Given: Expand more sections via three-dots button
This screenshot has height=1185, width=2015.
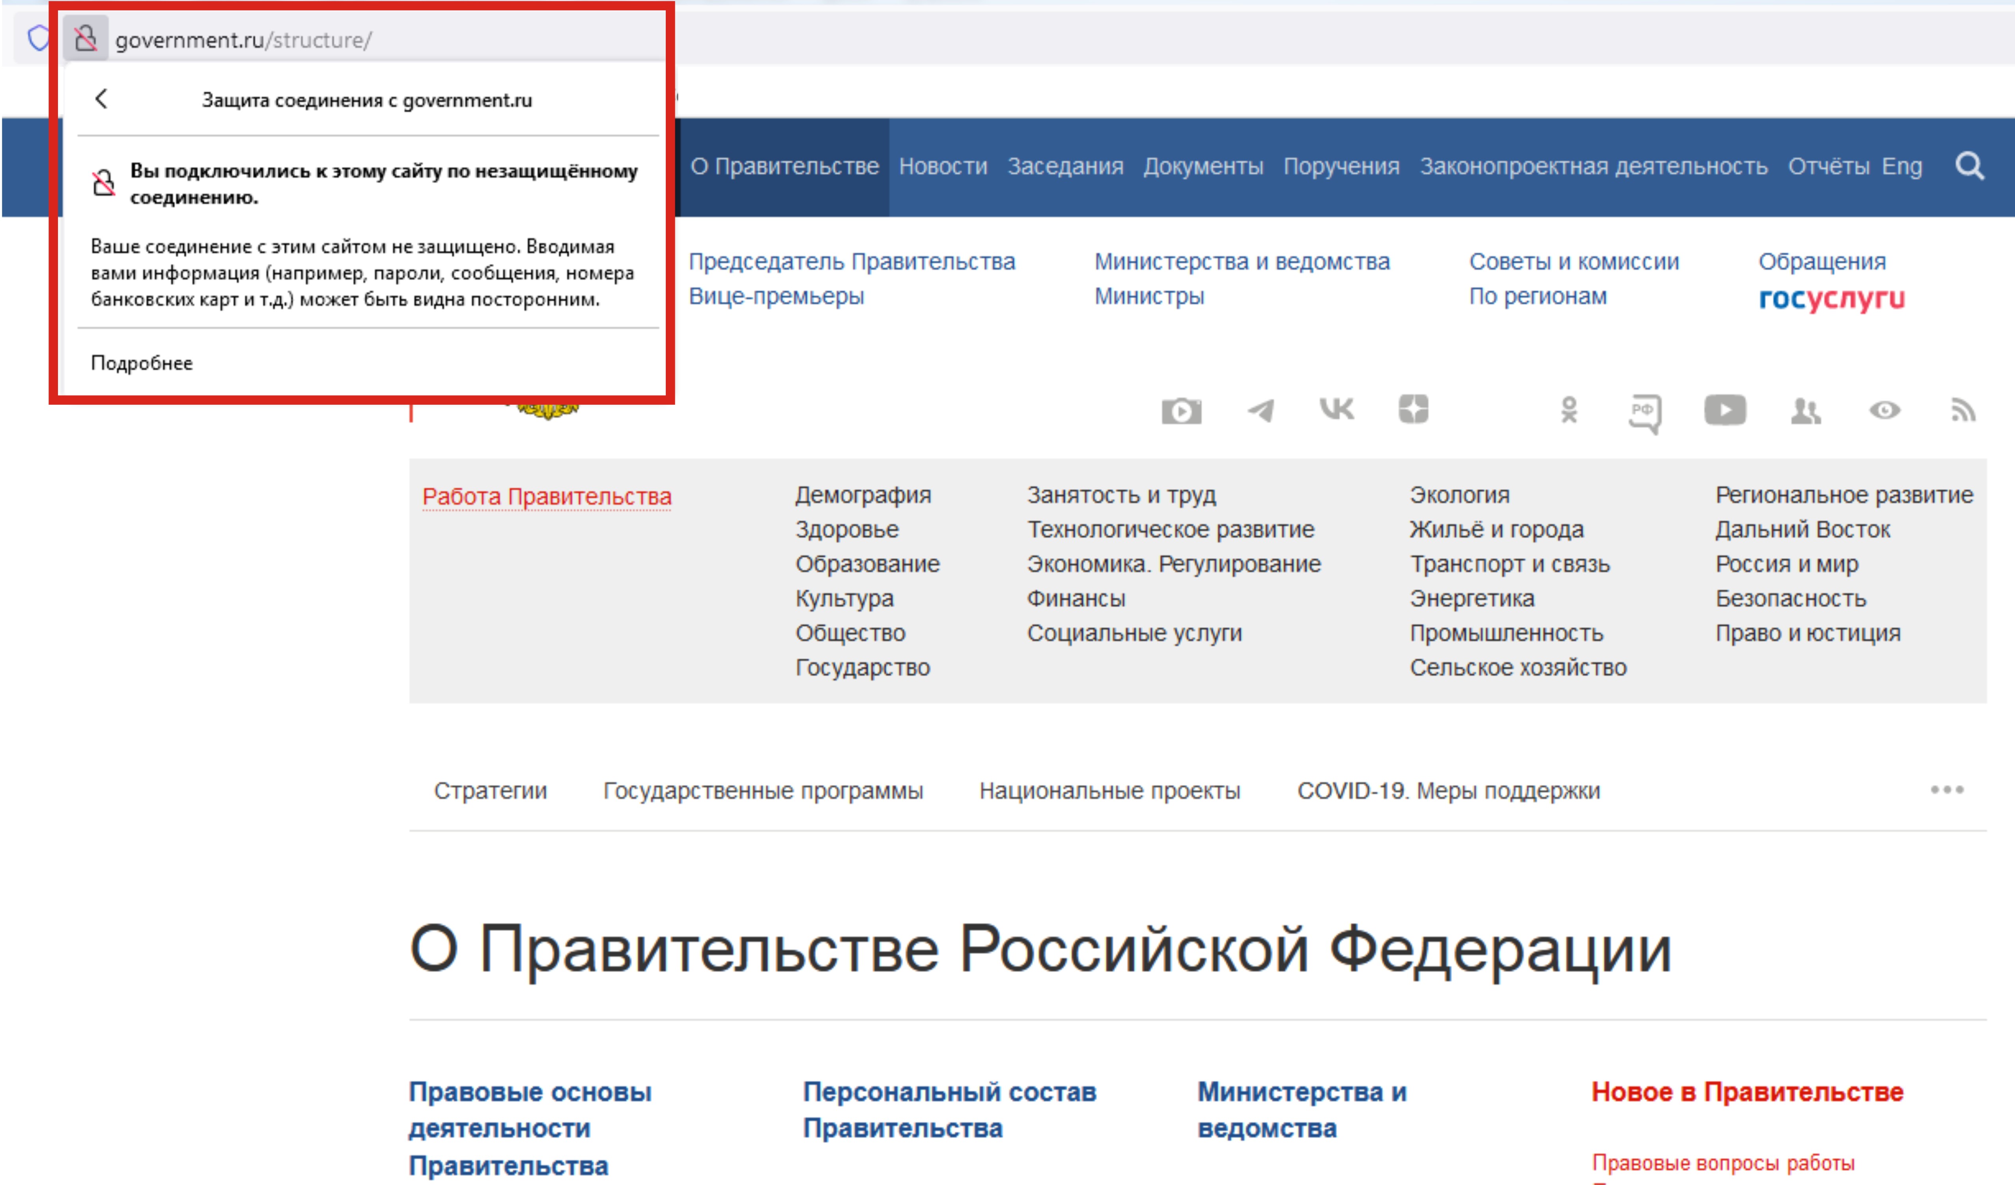Looking at the screenshot, I should tap(1947, 790).
